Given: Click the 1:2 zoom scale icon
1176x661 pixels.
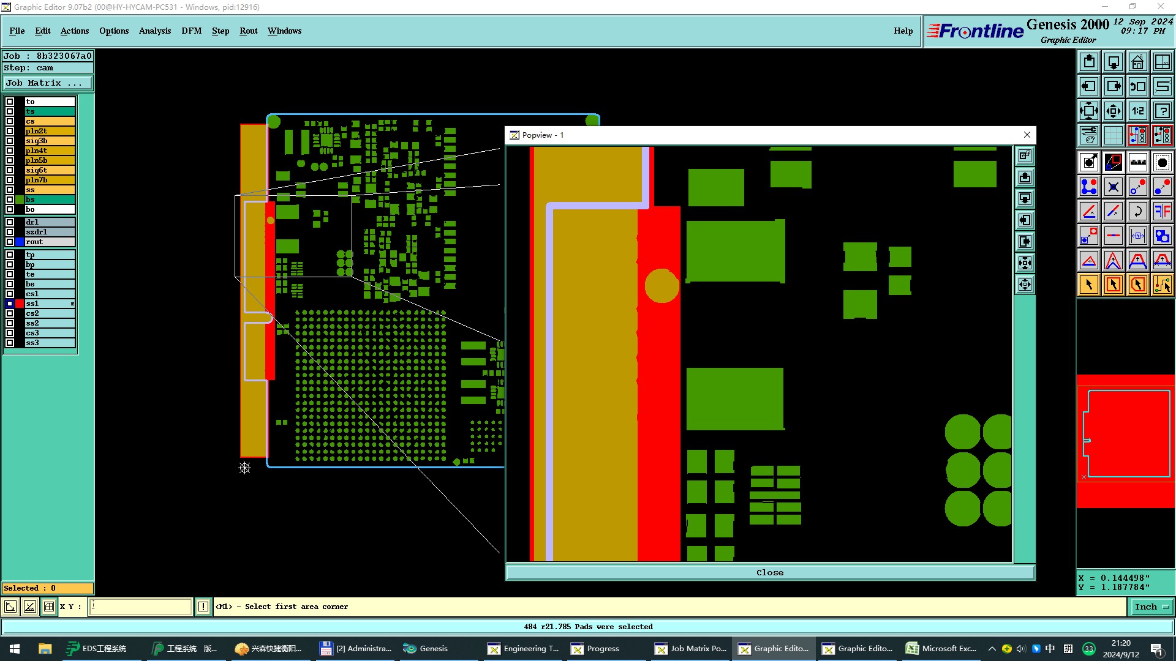Looking at the screenshot, I should tap(1137, 111).
